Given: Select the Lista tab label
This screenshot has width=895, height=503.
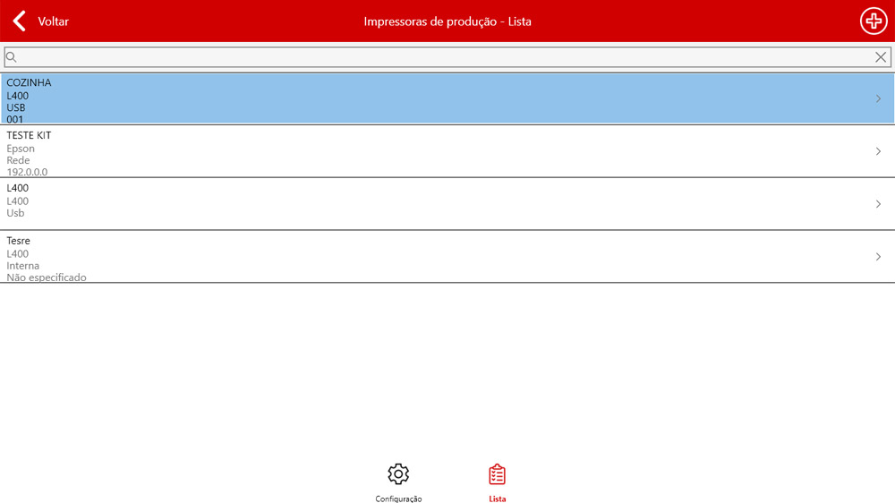Looking at the screenshot, I should tap(497, 499).
